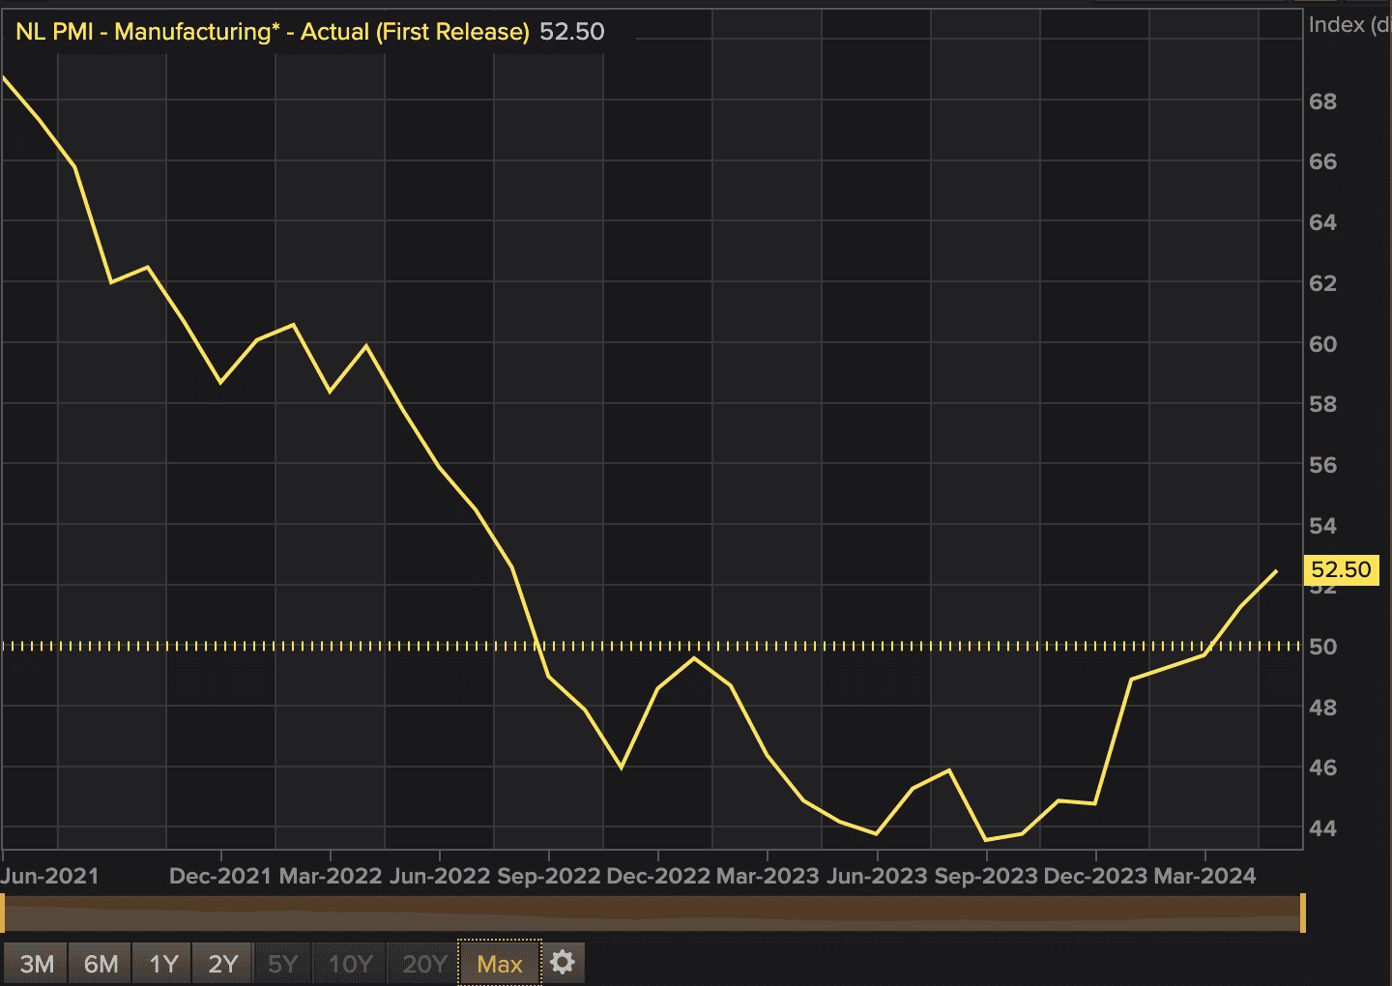Select the 6M time range
Screen dimensions: 1392x986
[x=101, y=964]
